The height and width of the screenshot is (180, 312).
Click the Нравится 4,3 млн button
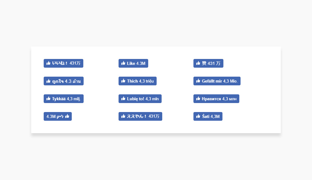[x=216, y=99]
